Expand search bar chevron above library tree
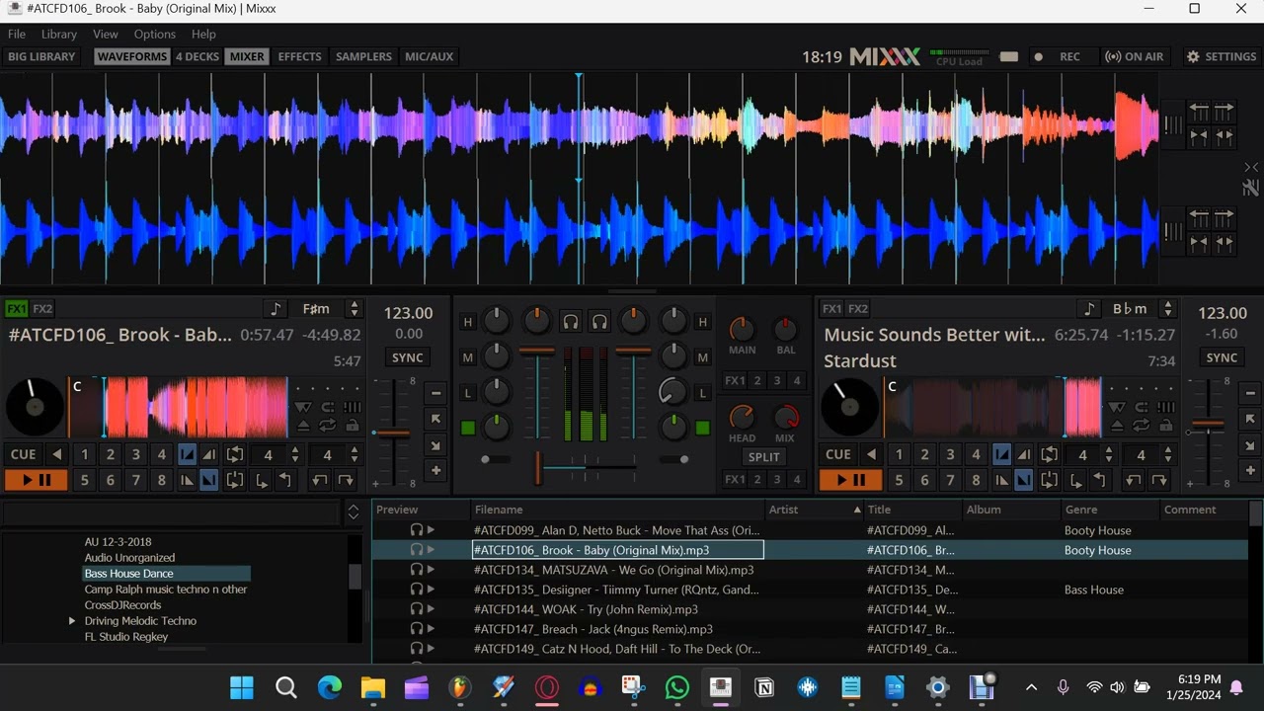Image resolution: width=1264 pixels, height=711 pixels. tap(354, 513)
